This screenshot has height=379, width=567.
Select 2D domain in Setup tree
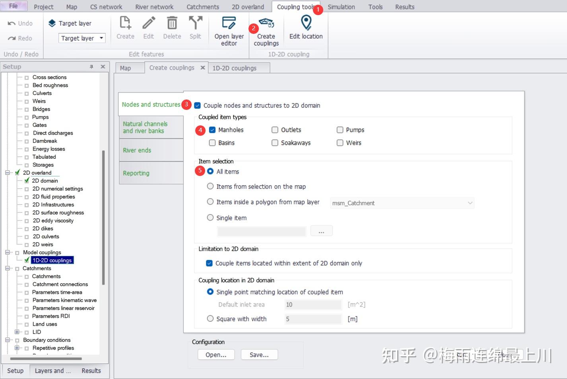(x=45, y=181)
